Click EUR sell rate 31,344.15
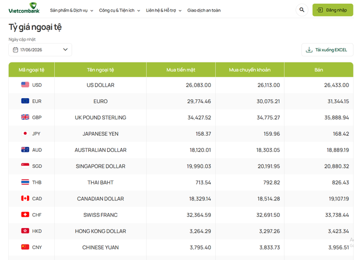Viewport: 354px width, 260px height. pyautogui.click(x=338, y=101)
